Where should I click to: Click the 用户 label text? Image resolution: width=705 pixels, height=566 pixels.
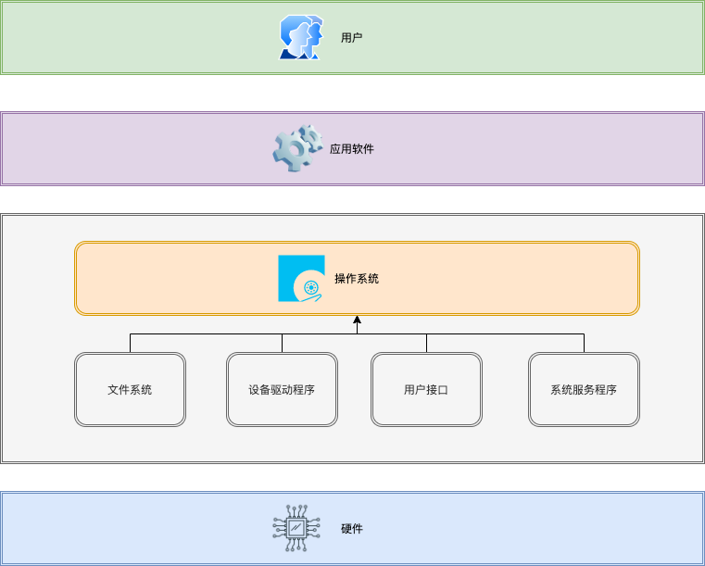point(352,38)
